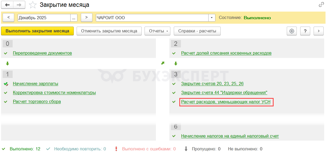This screenshot has width=326, height=153.
Task: Open the Отчеты dropdown menu
Action: pos(157,31)
